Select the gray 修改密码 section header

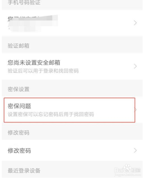pos(18,133)
